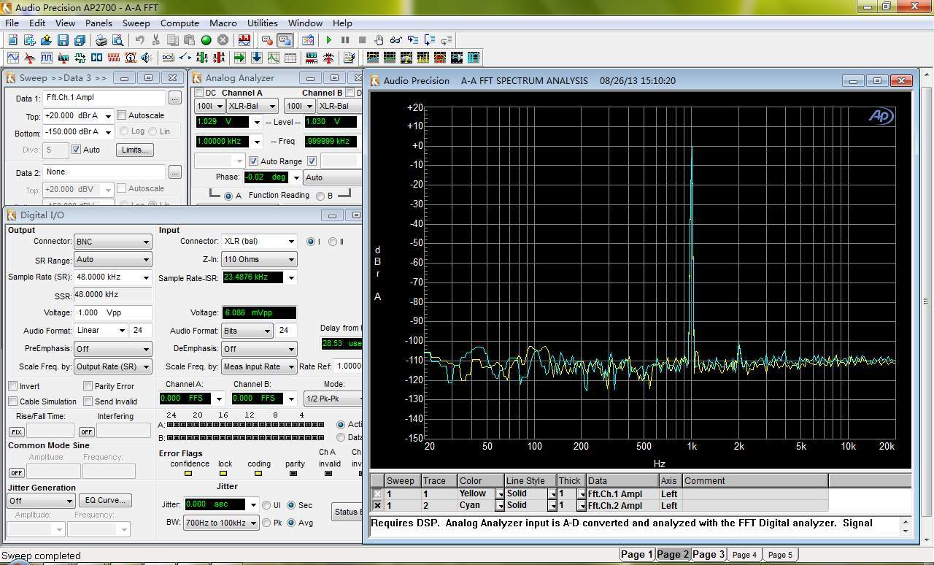Select Function Reading B radio button

(320, 196)
